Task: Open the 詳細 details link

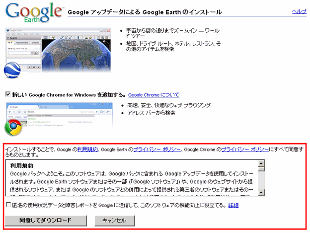Action: pos(233,205)
